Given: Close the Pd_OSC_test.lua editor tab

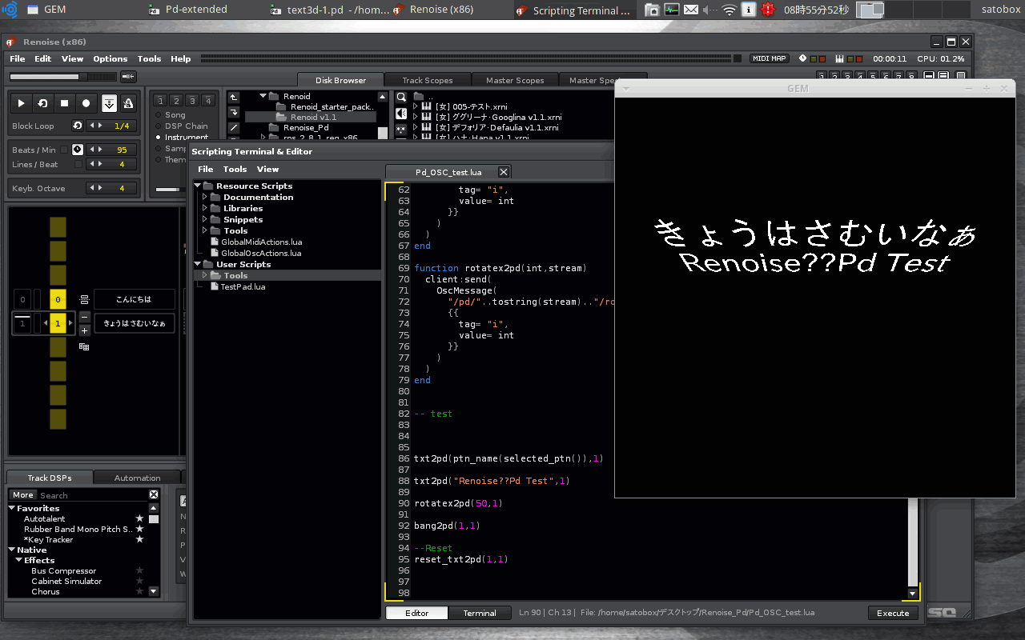Looking at the screenshot, I should click(503, 172).
